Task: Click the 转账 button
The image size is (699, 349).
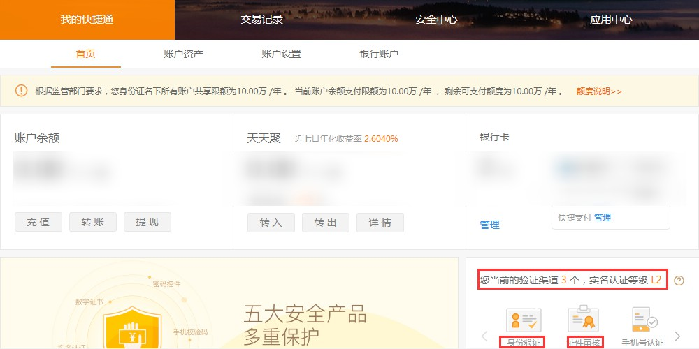Action: [x=93, y=222]
